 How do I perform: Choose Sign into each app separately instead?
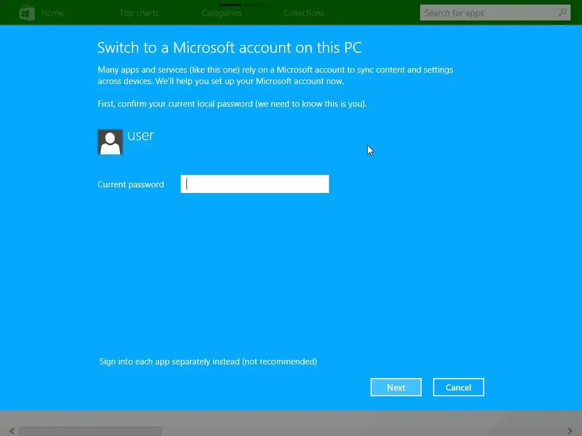click(208, 362)
